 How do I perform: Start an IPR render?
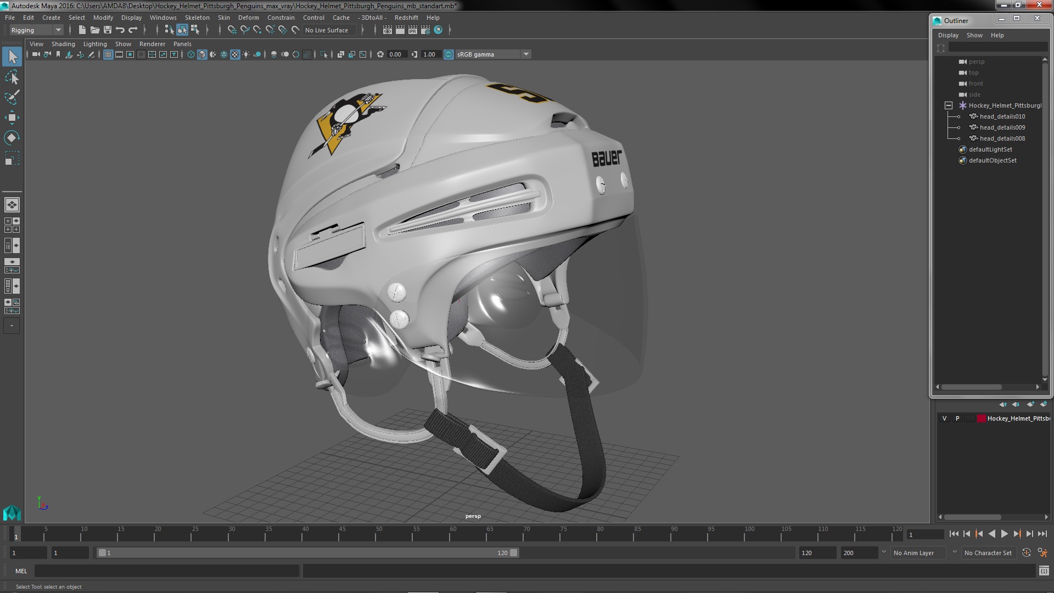tap(413, 30)
